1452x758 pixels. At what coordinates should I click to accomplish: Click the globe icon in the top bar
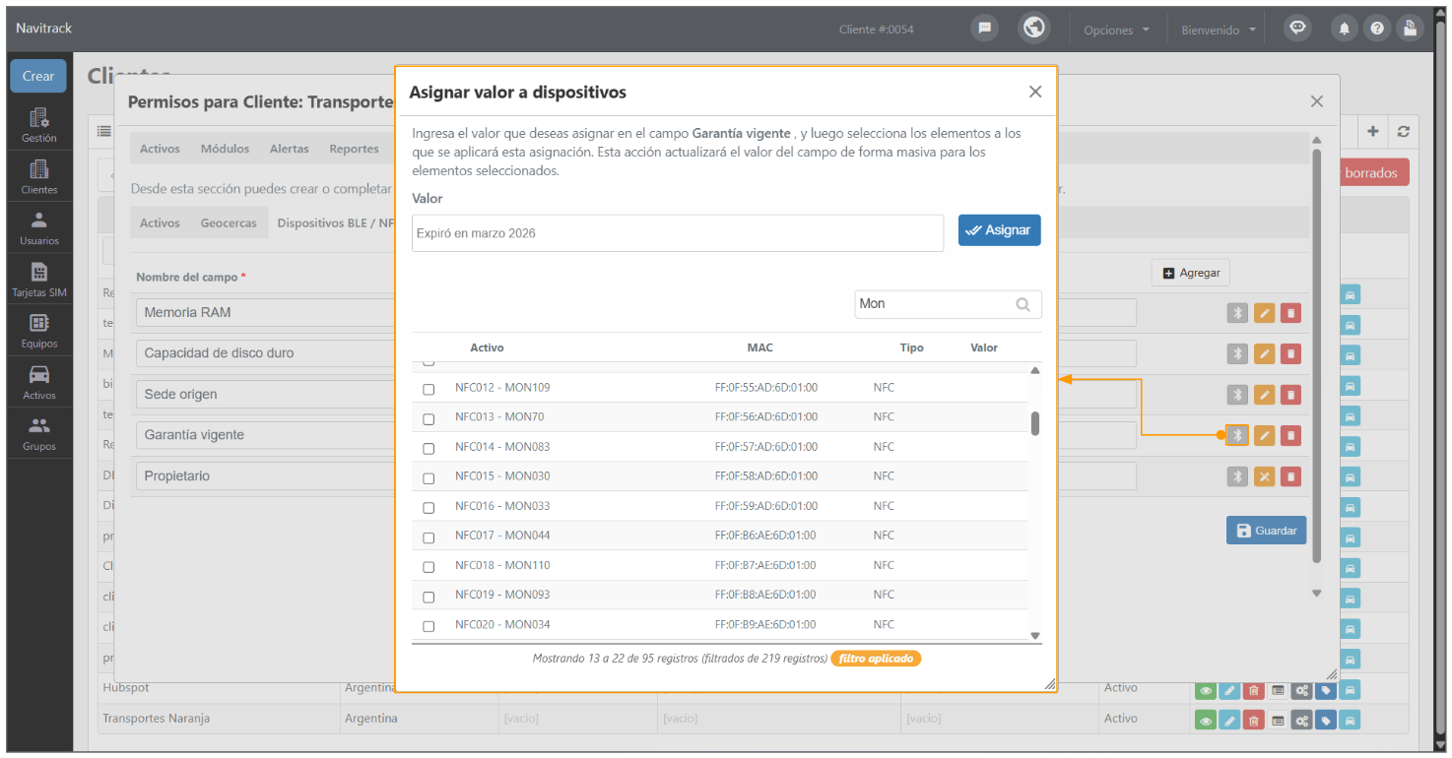click(x=1033, y=28)
